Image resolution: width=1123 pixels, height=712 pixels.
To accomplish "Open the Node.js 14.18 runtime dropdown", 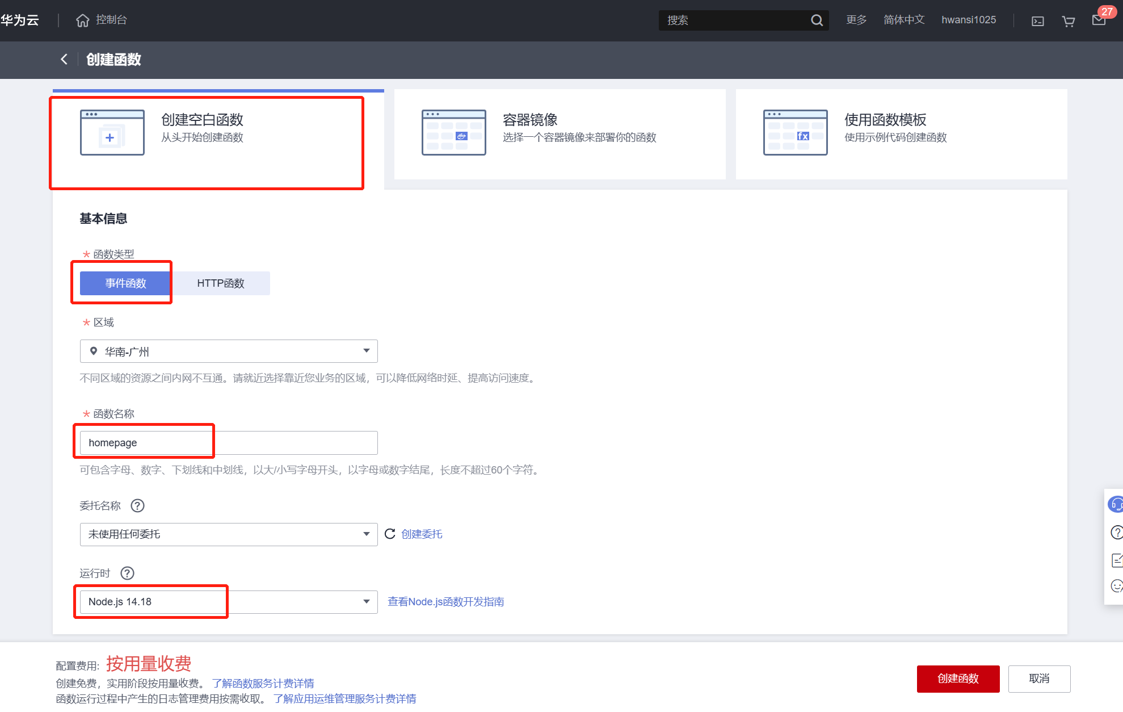I will click(x=229, y=602).
